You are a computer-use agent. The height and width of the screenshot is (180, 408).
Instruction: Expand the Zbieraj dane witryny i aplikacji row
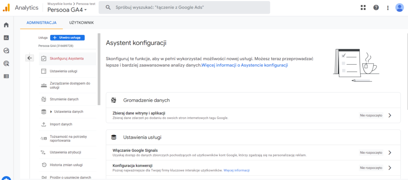point(253,115)
